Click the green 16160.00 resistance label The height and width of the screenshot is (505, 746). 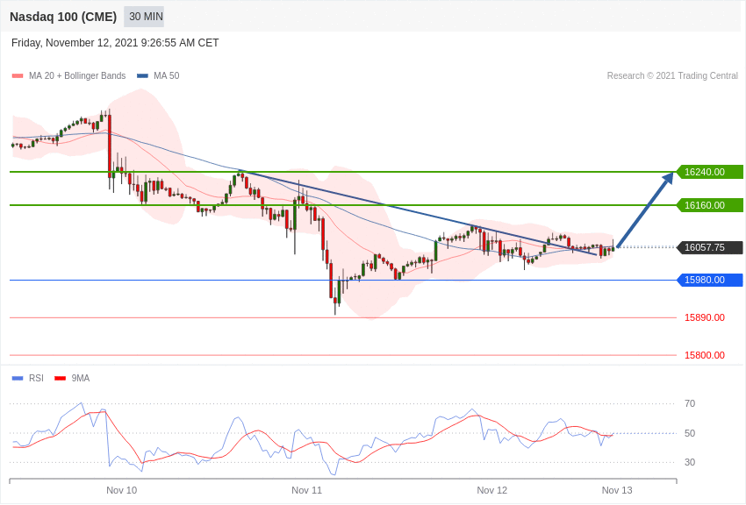coord(709,205)
